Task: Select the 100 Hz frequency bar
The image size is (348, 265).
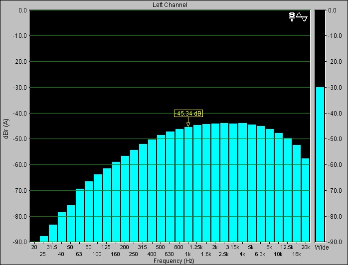Action: [98, 208]
